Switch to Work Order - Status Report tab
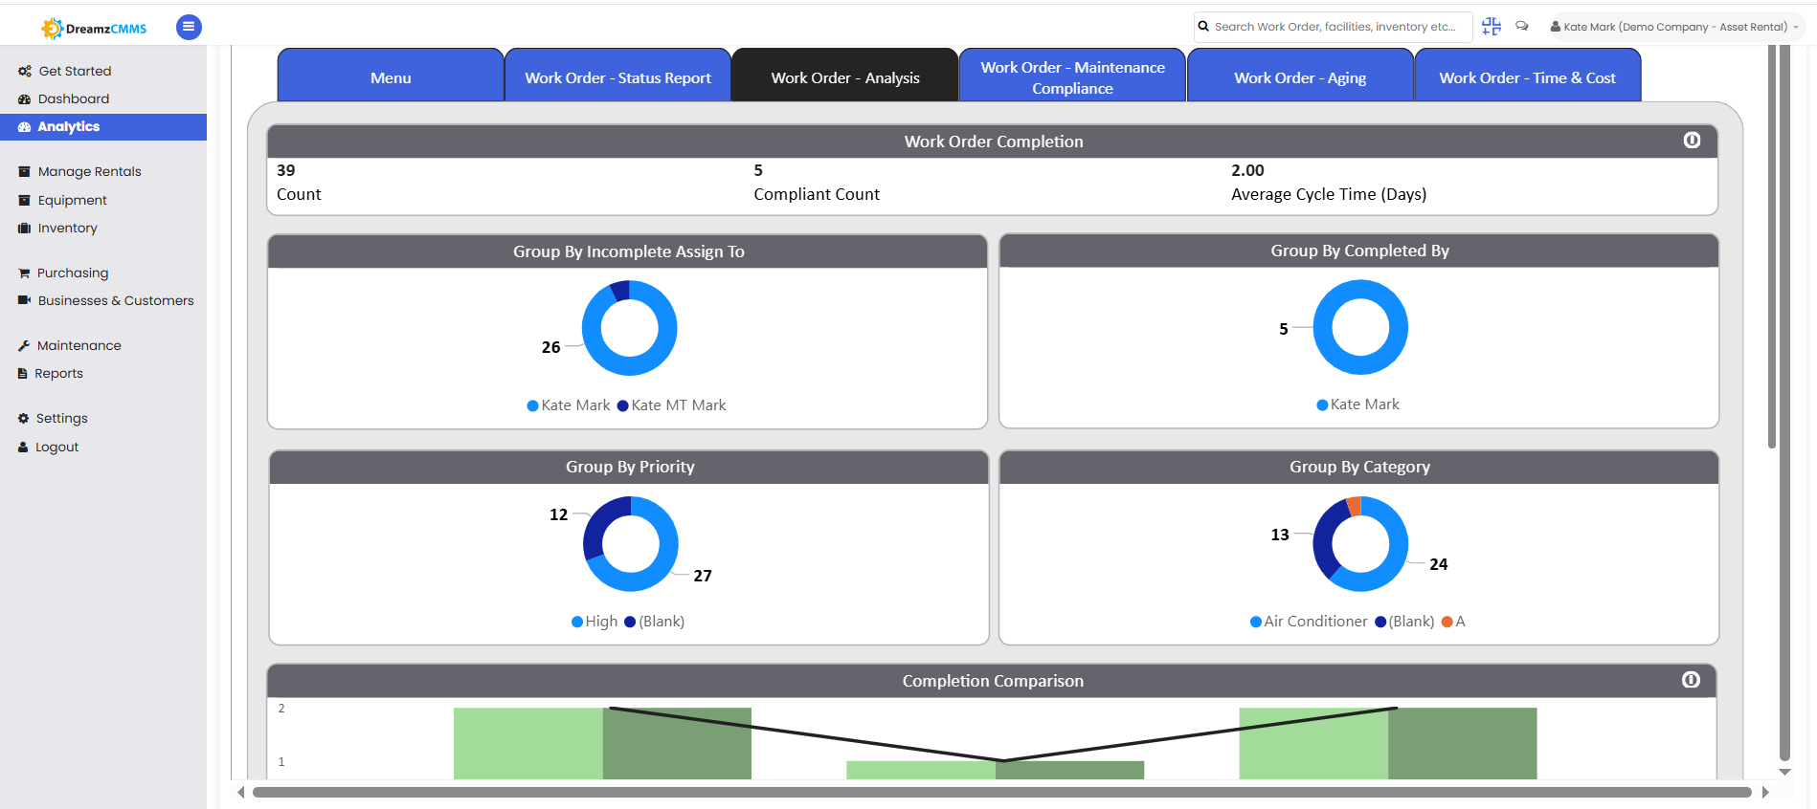This screenshot has width=1817, height=809. [x=617, y=76]
